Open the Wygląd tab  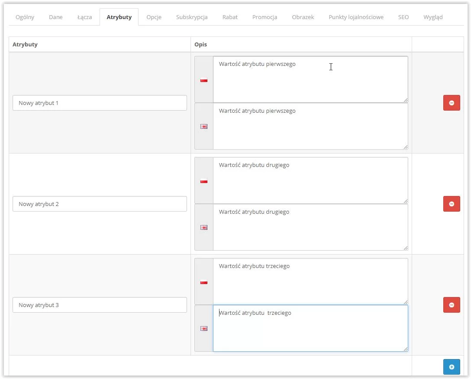coord(433,17)
